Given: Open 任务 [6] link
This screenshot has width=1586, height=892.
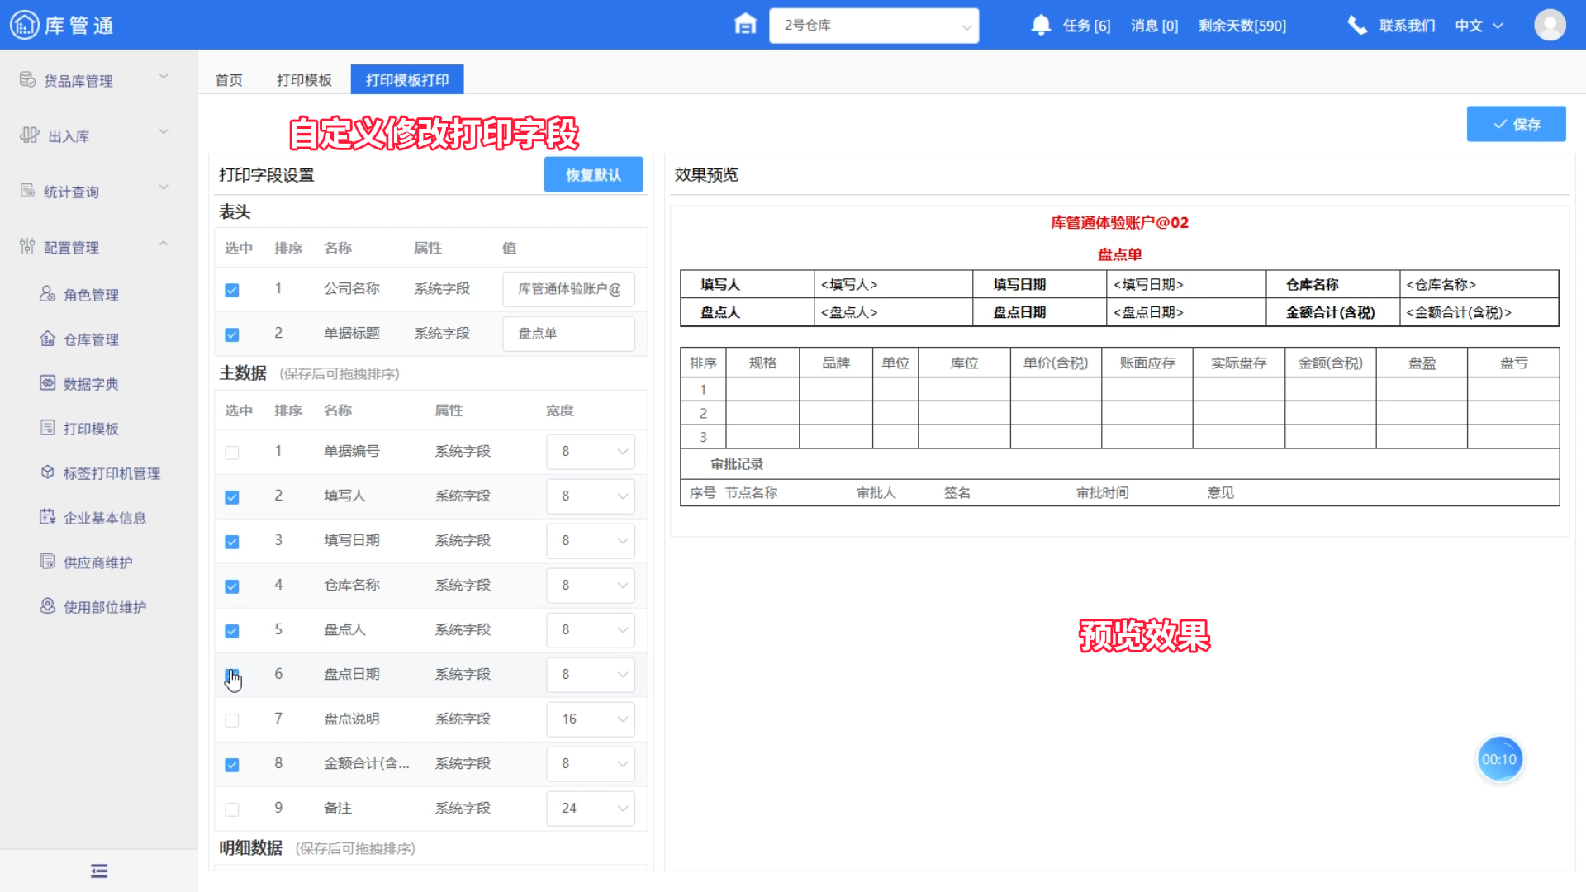Looking at the screenshot, I should 1086,26.
